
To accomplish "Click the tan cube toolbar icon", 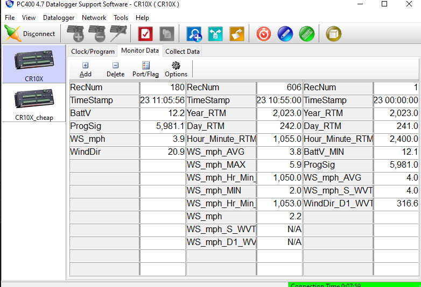I will [334, 34].
